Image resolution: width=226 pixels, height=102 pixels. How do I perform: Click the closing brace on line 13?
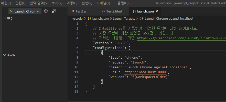tap(102, 82)
